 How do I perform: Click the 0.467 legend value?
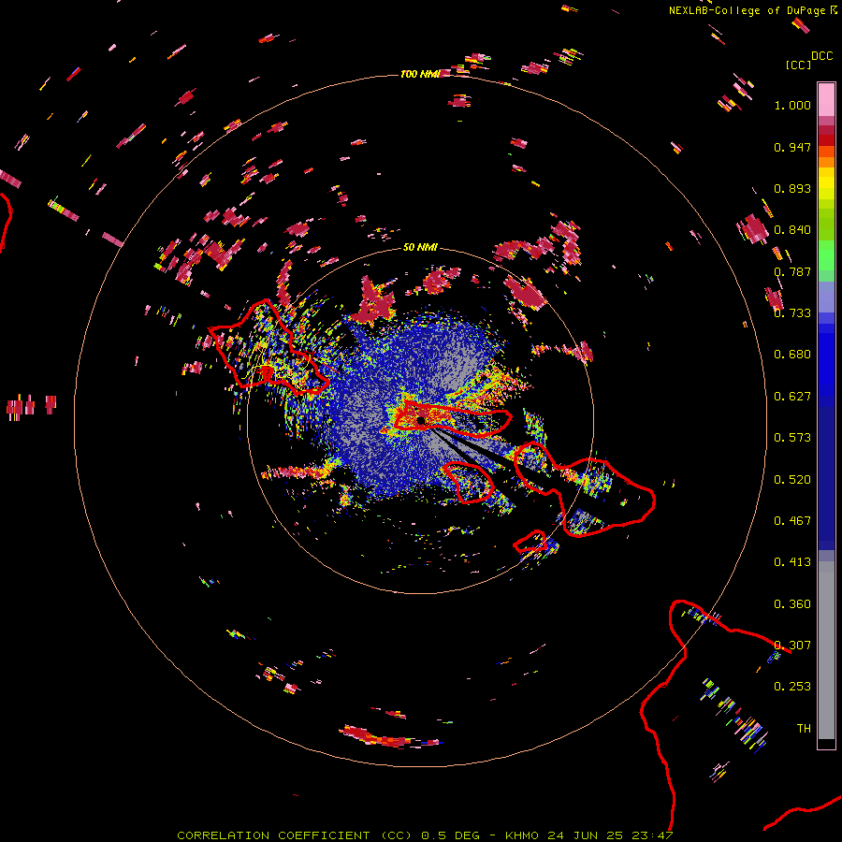click(x=792, y=521)
